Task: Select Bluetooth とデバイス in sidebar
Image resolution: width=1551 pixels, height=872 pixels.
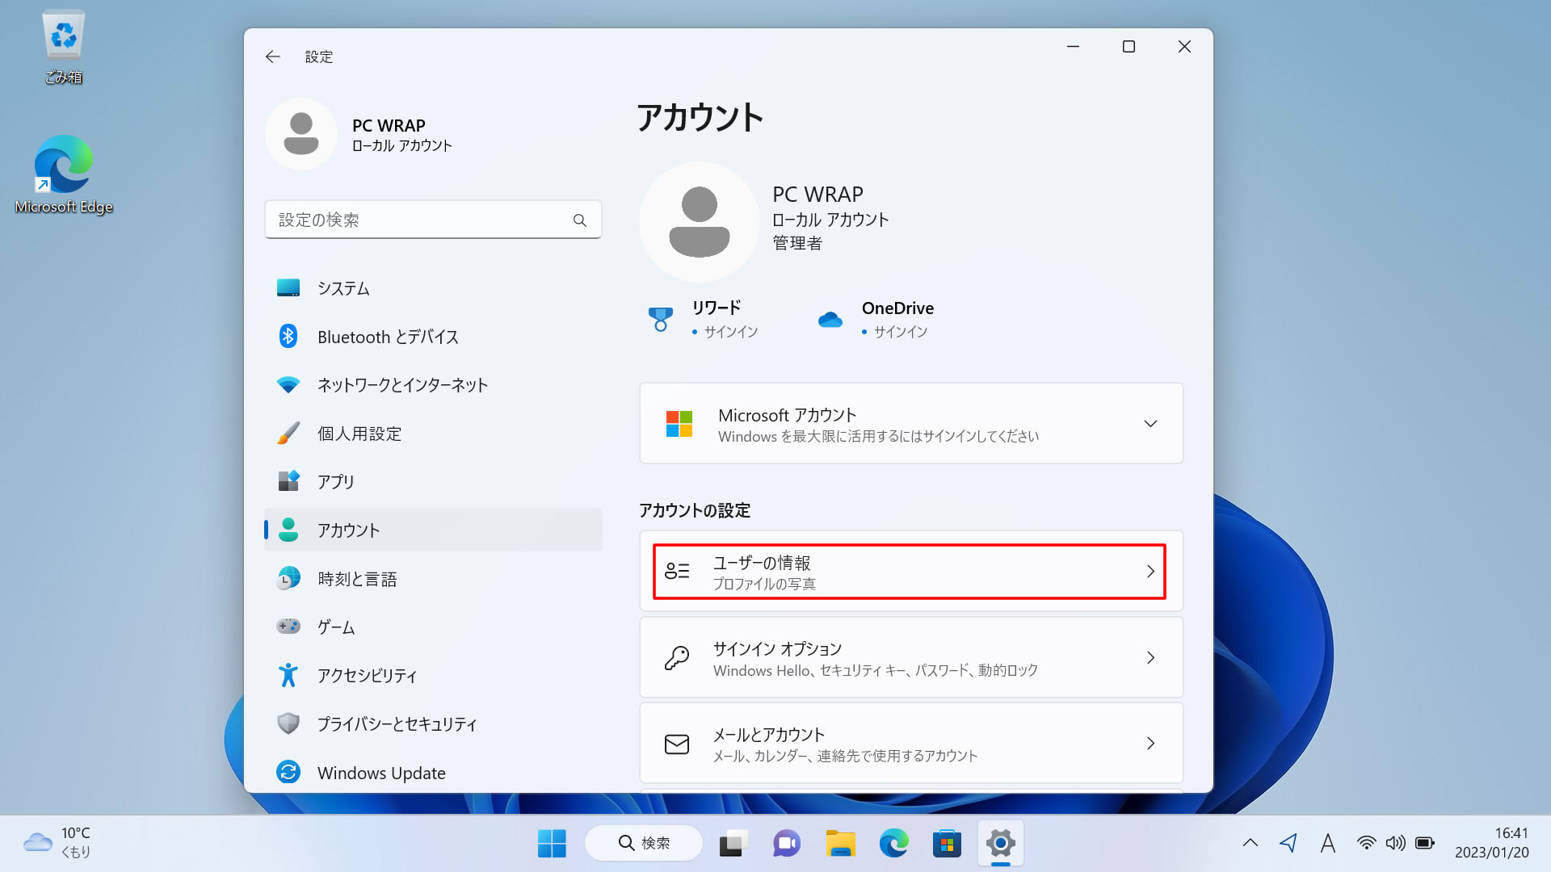Action: tap(433, 337)
